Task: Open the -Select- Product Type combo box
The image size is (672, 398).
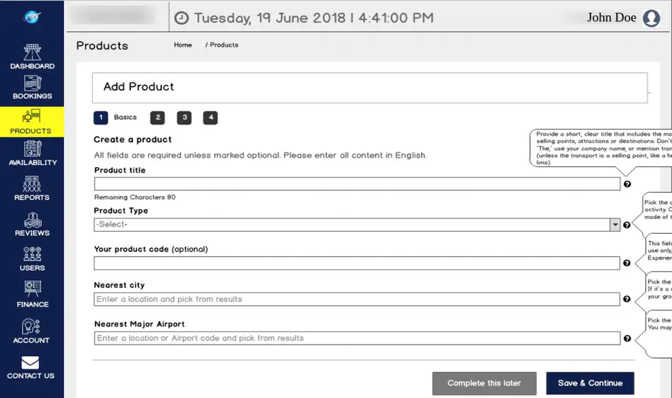Action: point(357,225)
